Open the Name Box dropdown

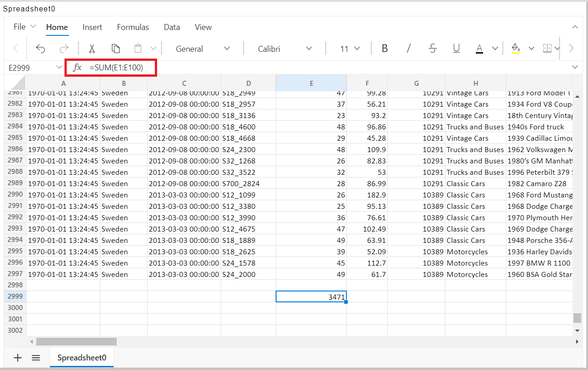tap(59, 67)
